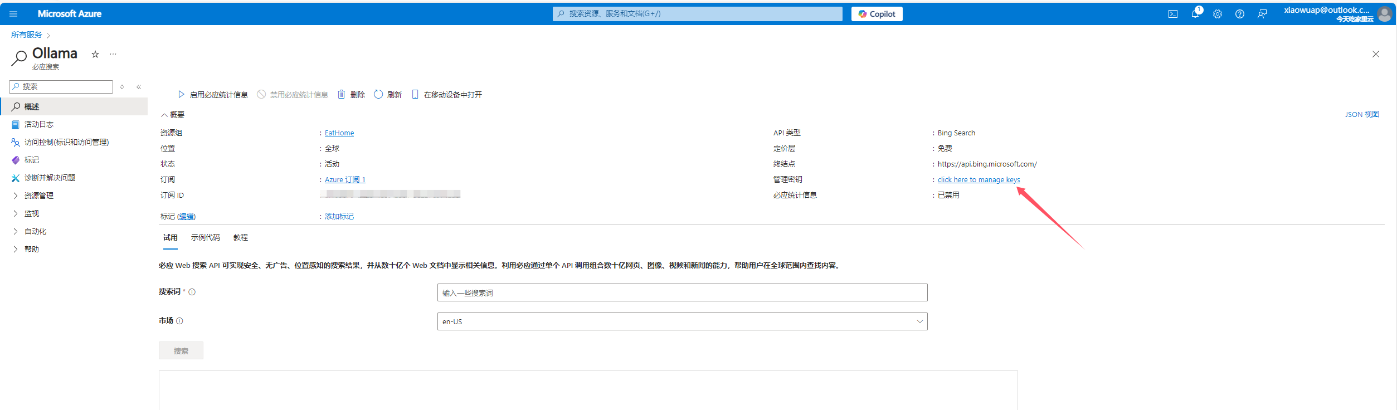Open the Azure portal hamburger menu
The width and height of the screenshot is (1397, 410).
13,14
